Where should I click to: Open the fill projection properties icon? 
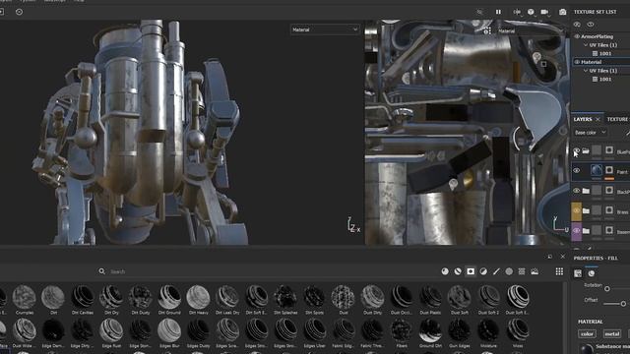[578, 273]
